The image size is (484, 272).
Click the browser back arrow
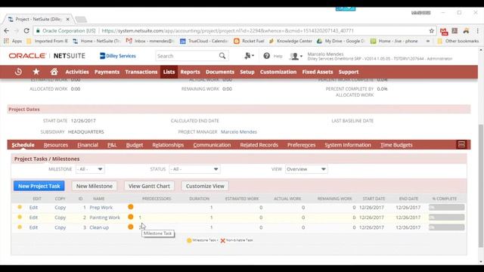coord(7,31)
